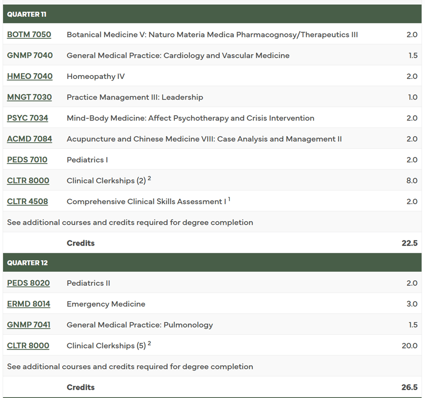The height and width of the screenshot is (398, 425).
Task: Click the 3.0 credits for Emergency Medicine
Action: [412, 304]
